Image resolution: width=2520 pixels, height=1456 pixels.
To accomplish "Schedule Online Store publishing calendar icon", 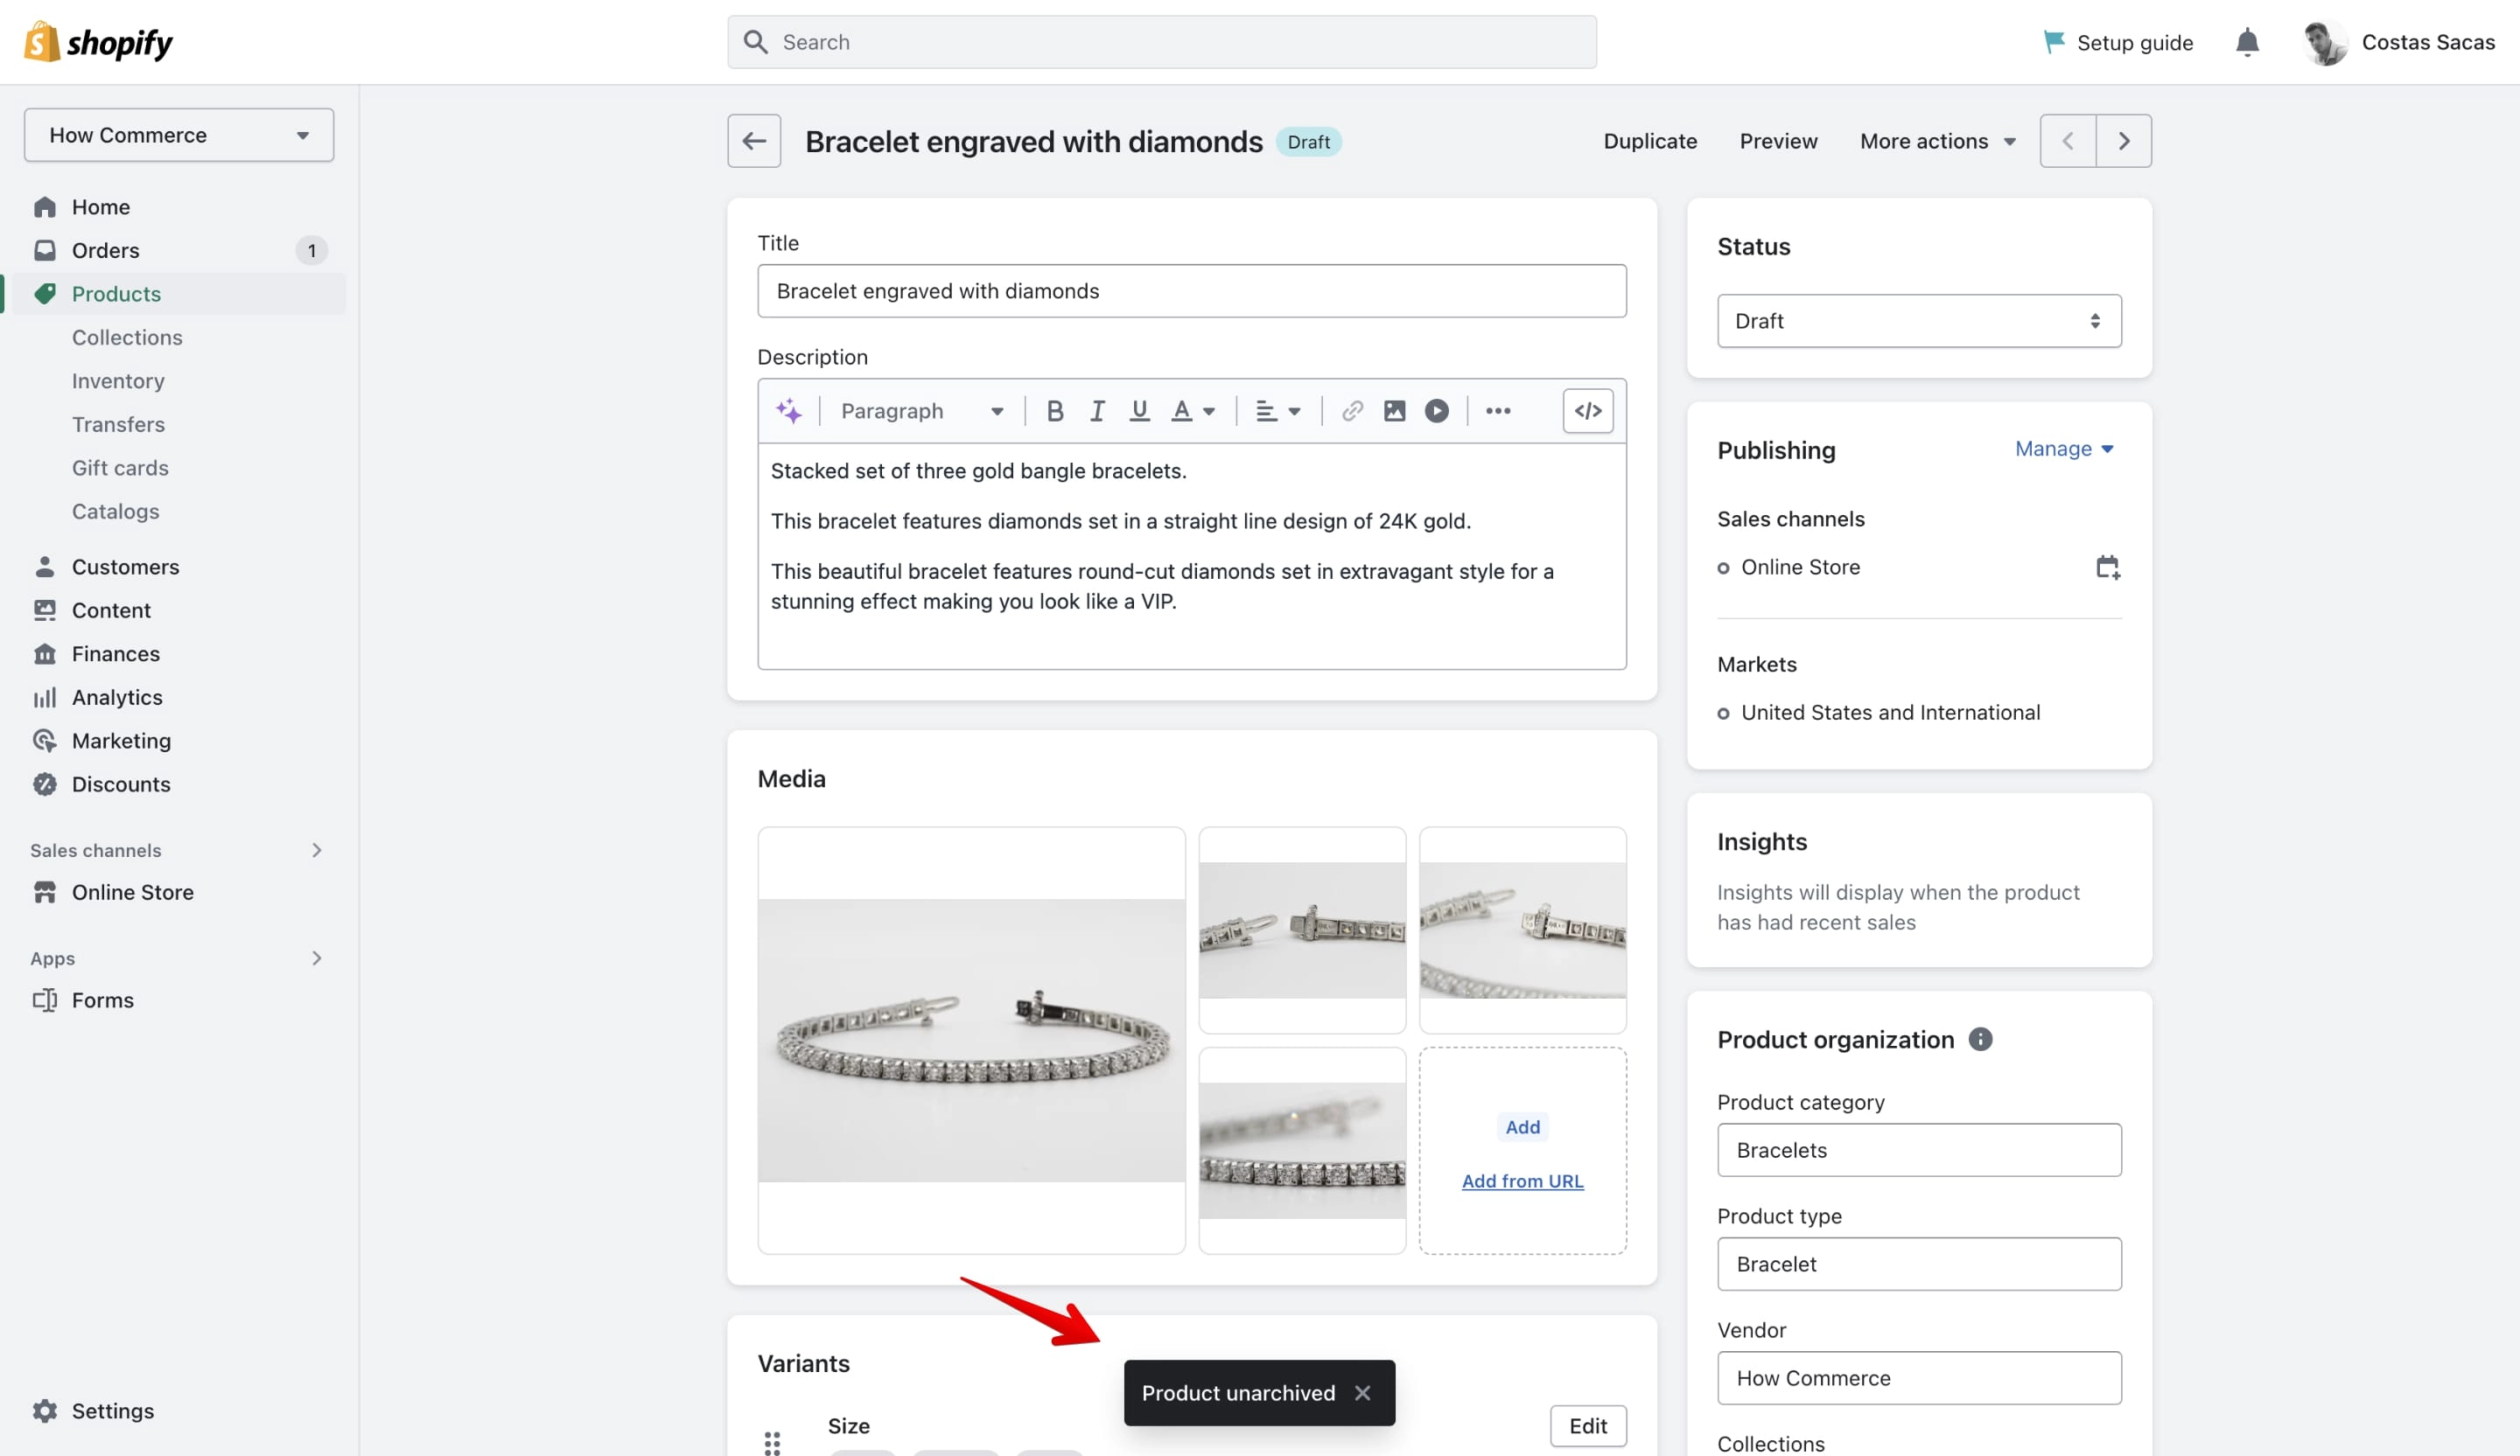I will 2108,568.
